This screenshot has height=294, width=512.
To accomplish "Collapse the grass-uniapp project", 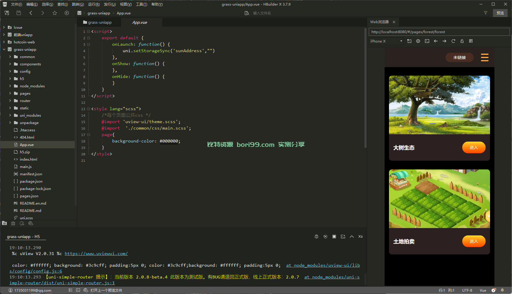I will (4, 49).
